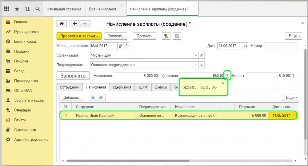Image resolution: width=308 pixels, height=166 pixels.
Task: Go to home page button
Action: pos(62,24)
